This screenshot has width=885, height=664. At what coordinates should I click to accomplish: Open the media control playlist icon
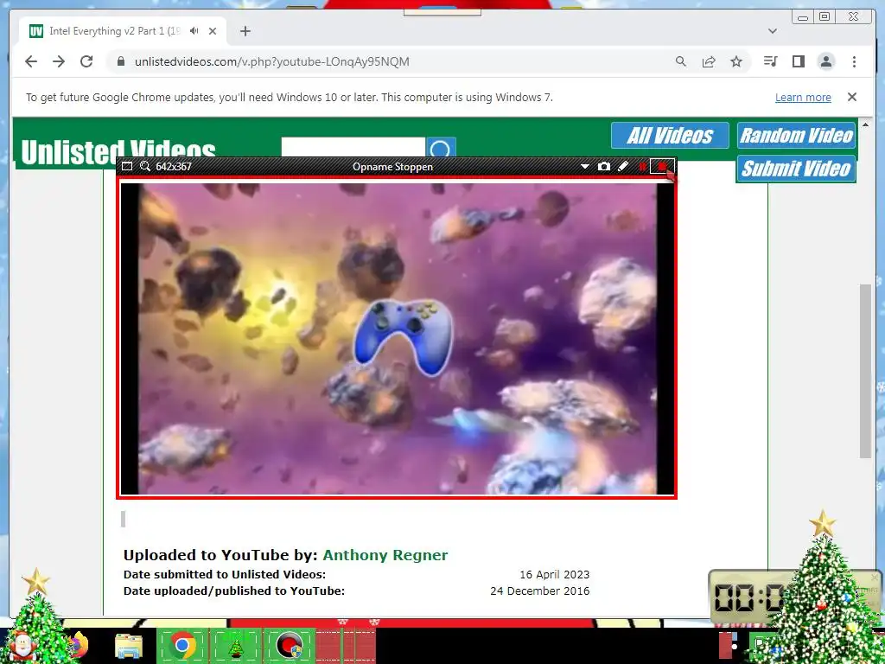pos(770,61)
